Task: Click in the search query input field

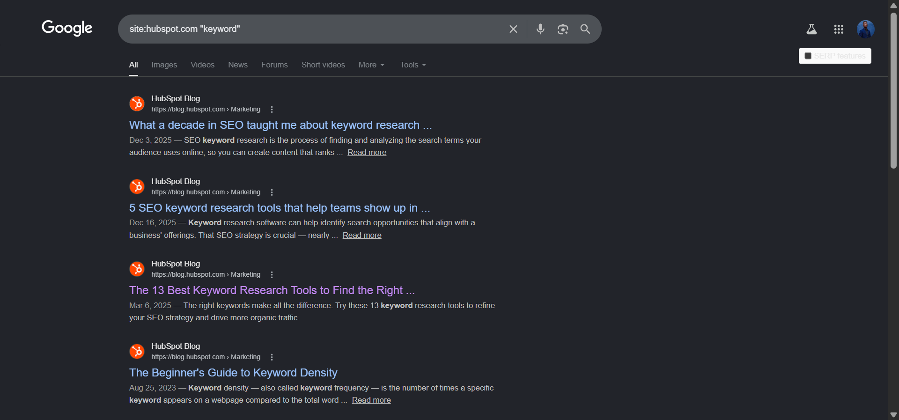Action: (x=314, y=29)
